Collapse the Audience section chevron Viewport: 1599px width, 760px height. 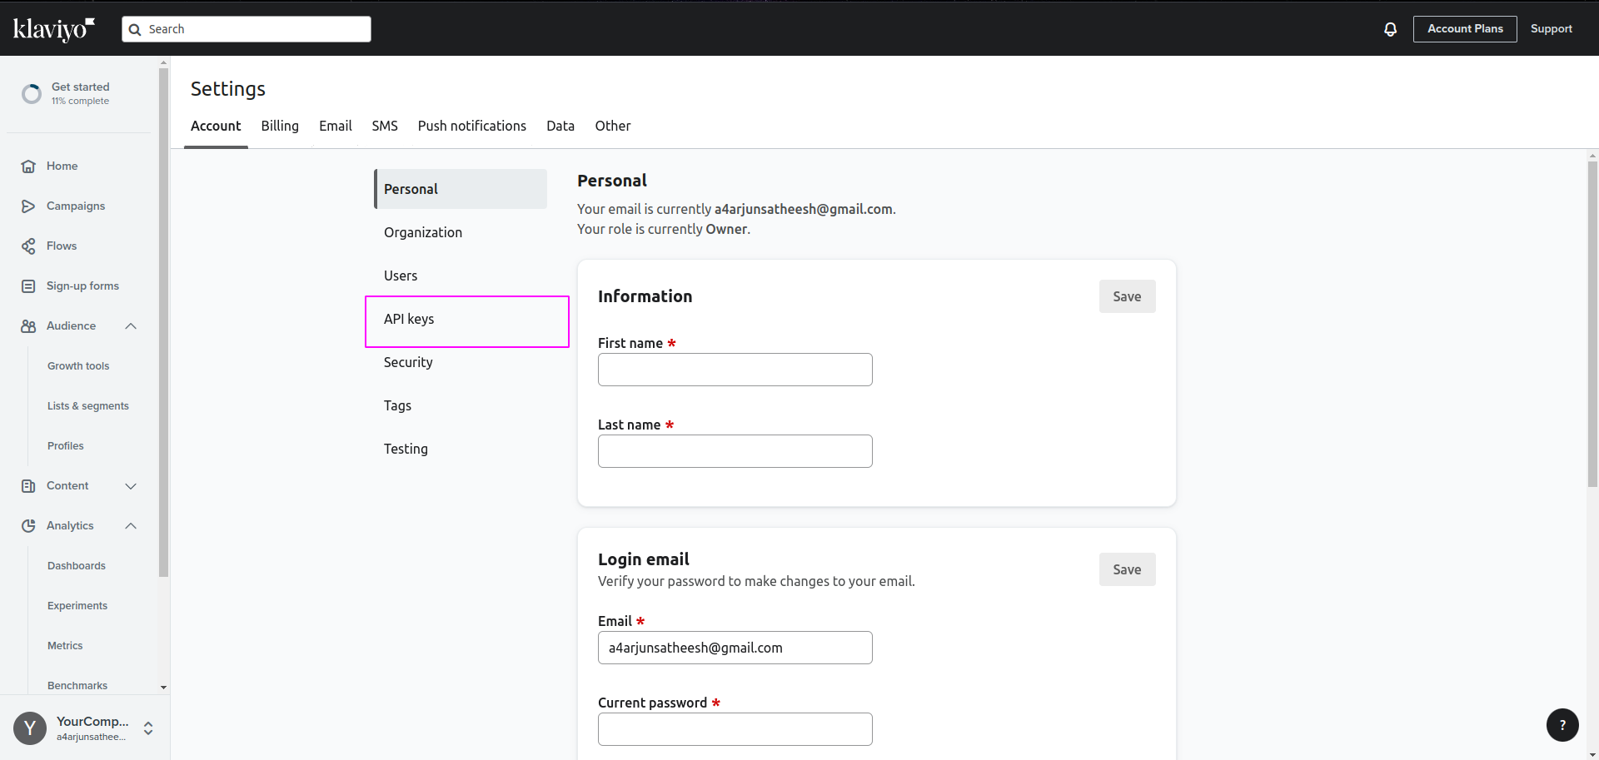coord(131,326)
